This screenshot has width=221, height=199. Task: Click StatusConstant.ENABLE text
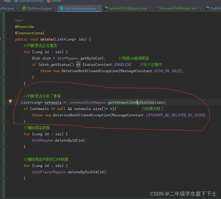point(105,64)
